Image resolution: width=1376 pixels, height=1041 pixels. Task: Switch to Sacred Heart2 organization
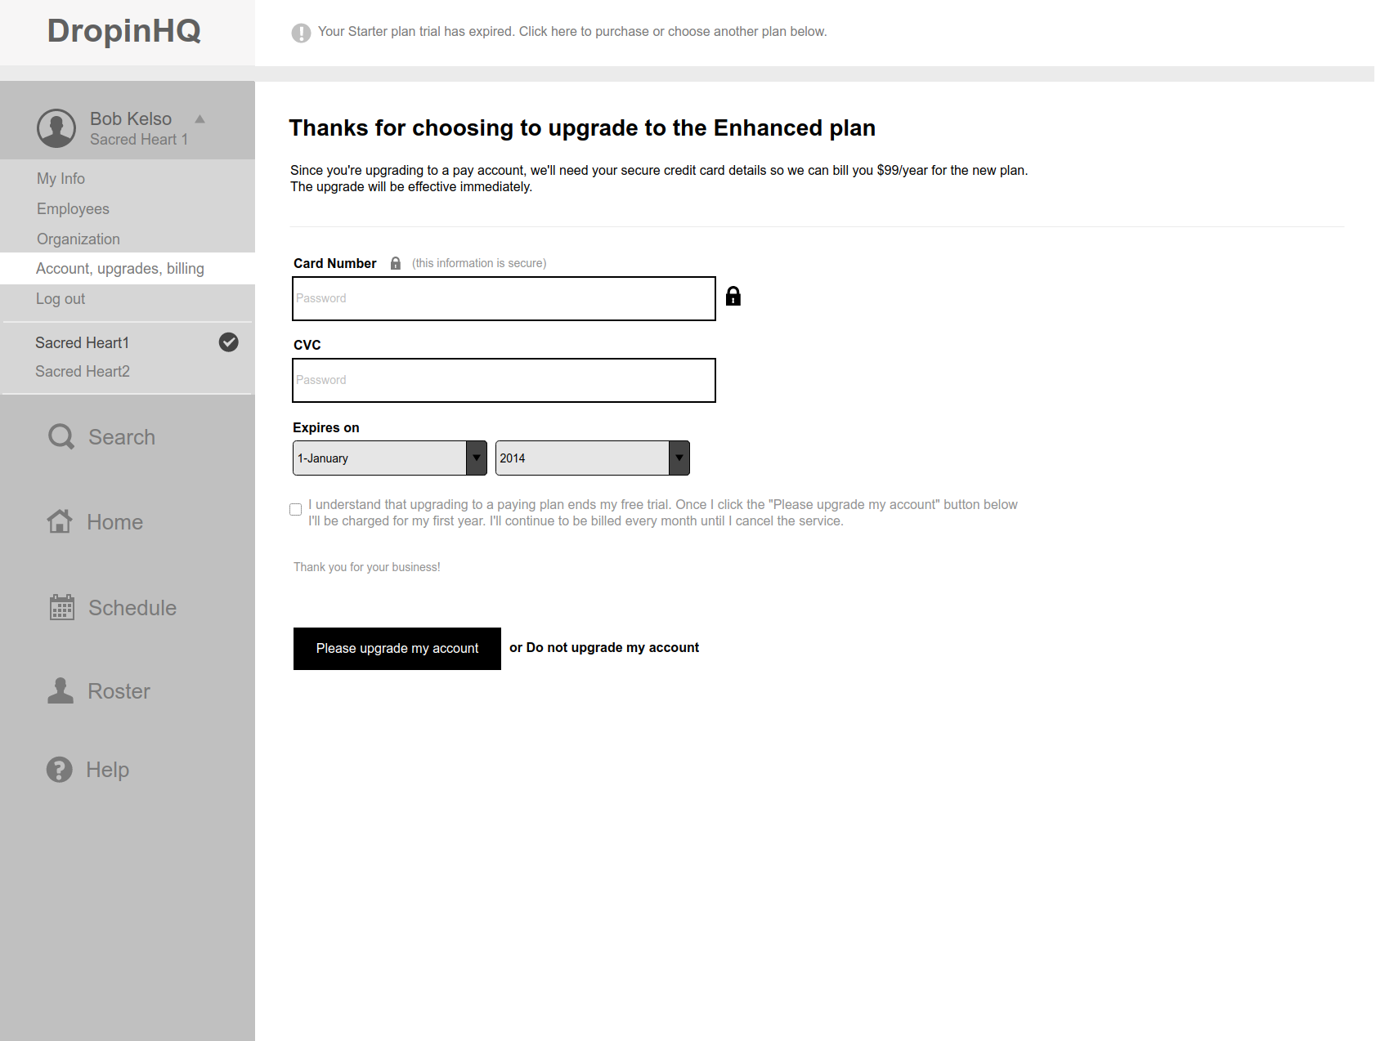tap(83, 372)
